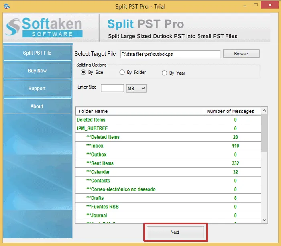Select the ***Drafts row
Viewport: 281px width, 246px height.
pos(168,198)
